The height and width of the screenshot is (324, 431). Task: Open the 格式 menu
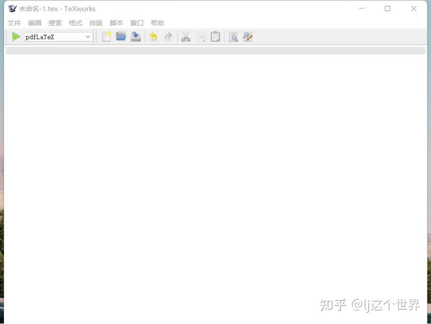pos(75,23)
